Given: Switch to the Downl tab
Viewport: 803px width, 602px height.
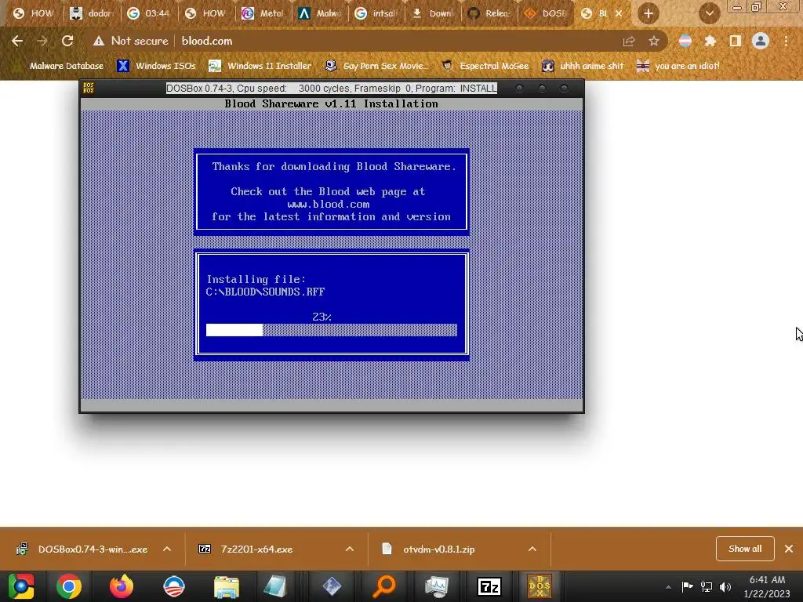Looking at the screenshot, I should click(x=434, y=14).
